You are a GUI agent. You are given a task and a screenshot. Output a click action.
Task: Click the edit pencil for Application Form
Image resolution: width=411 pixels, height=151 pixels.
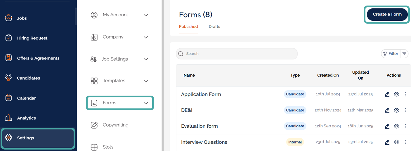point(387,94)
